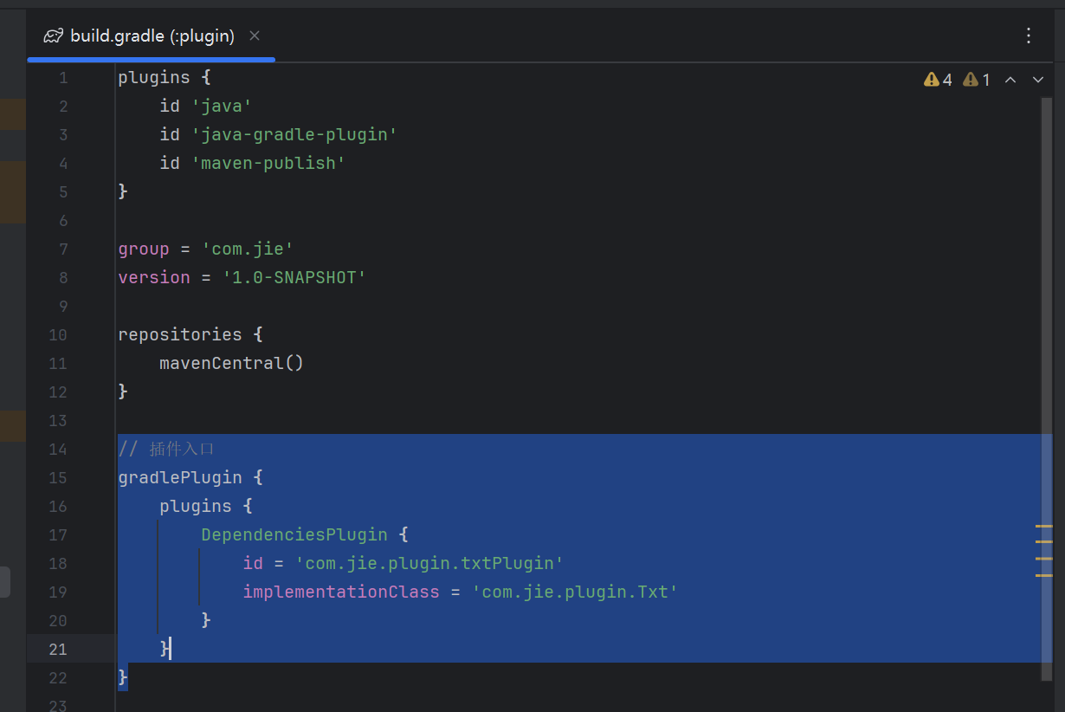Select the build.gradle (:plugin) editor tab
This screenshot has height=712, width=1065.
(152, 36)
